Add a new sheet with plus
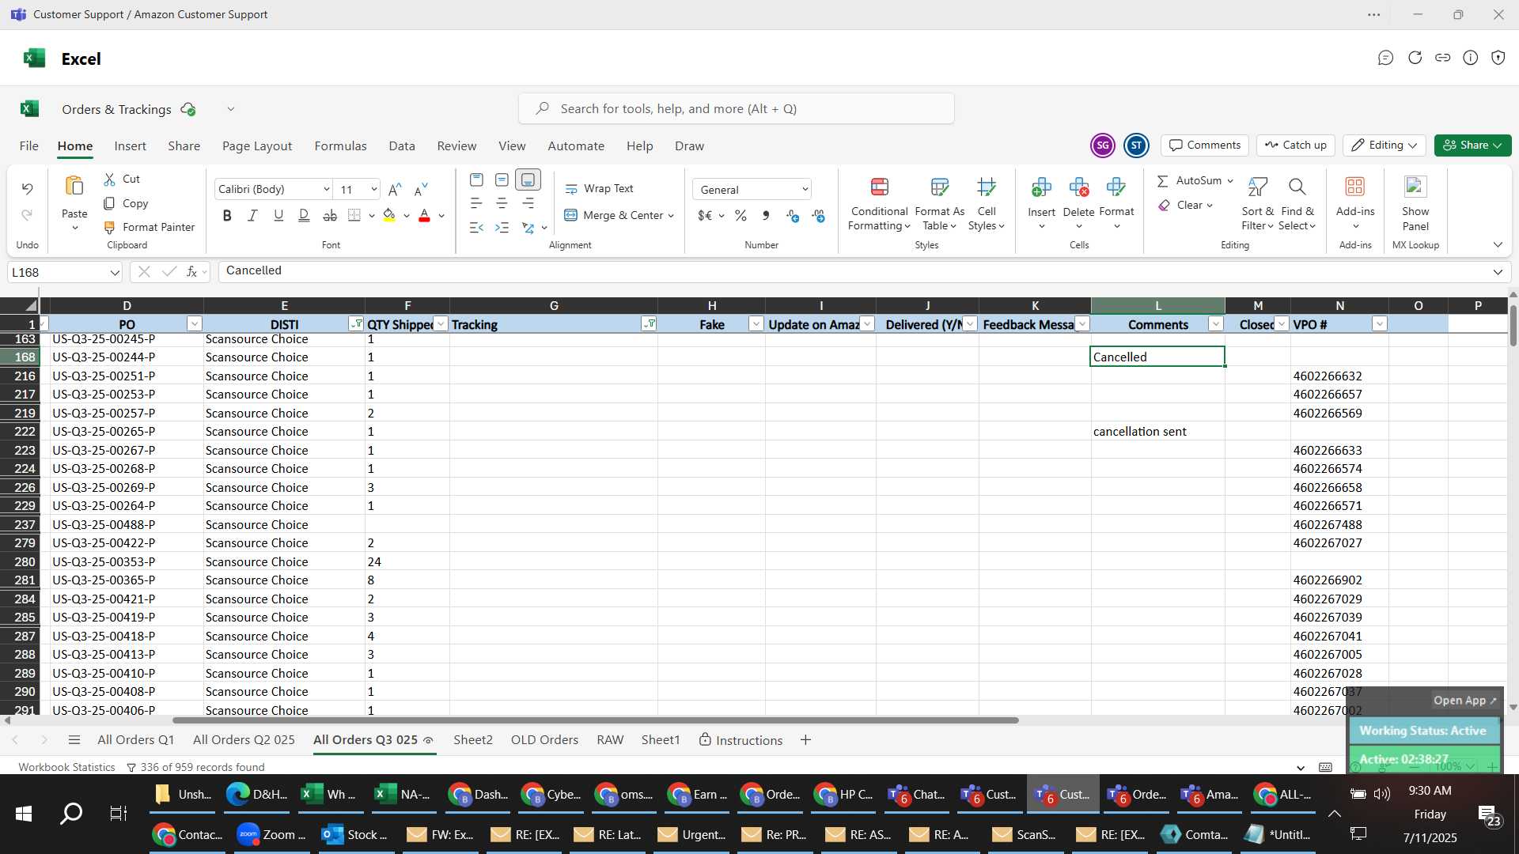 805,740
